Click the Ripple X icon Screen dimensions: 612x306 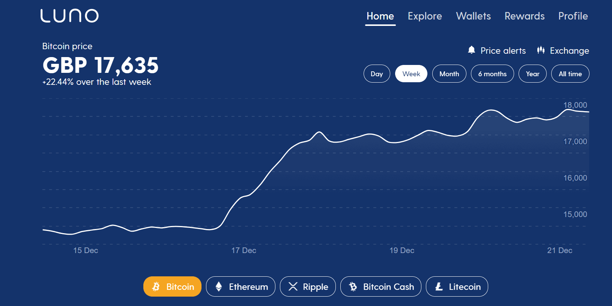click(x=293, y=286)
